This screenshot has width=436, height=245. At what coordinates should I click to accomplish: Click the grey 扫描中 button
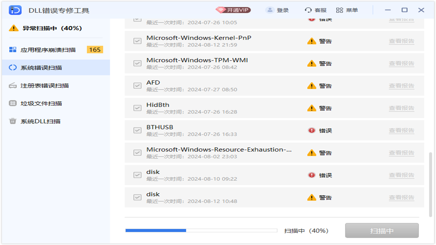tap(382, 231)
